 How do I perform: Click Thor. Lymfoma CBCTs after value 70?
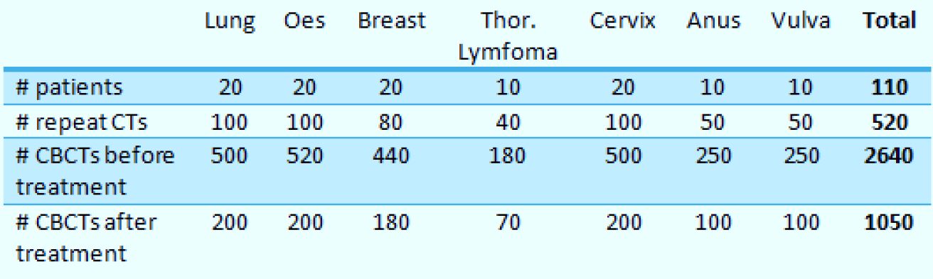[x=508, y=221]
